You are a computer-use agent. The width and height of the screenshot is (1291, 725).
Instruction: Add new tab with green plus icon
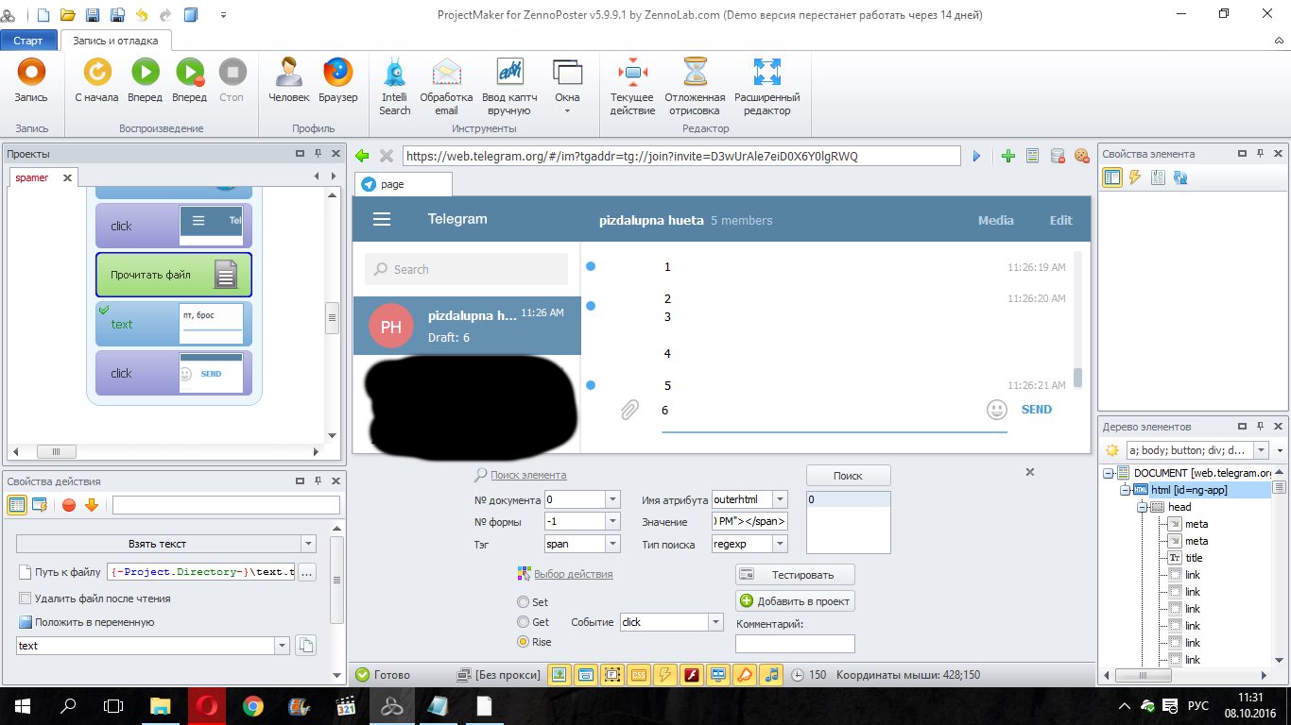[1007, 156]
